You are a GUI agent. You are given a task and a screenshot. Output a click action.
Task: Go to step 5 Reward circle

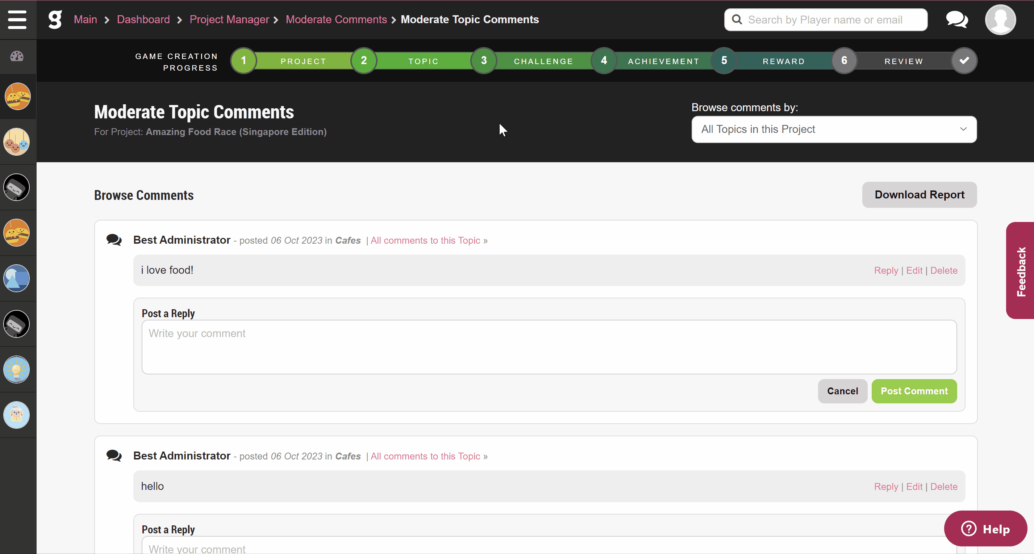click(x=724, y=60)
